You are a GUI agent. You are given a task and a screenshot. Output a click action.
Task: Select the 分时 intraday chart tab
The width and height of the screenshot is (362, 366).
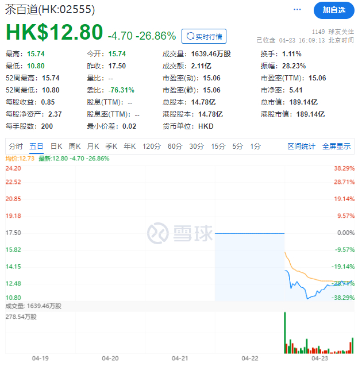pyautogui.click(x=16, y=147)
